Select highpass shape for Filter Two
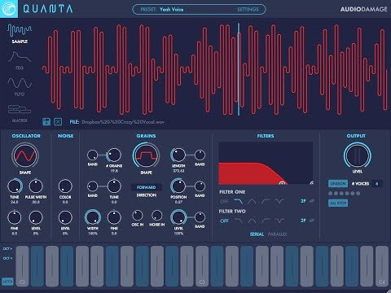The height and width of the screenshot is (293, 391). coord(266,221)
